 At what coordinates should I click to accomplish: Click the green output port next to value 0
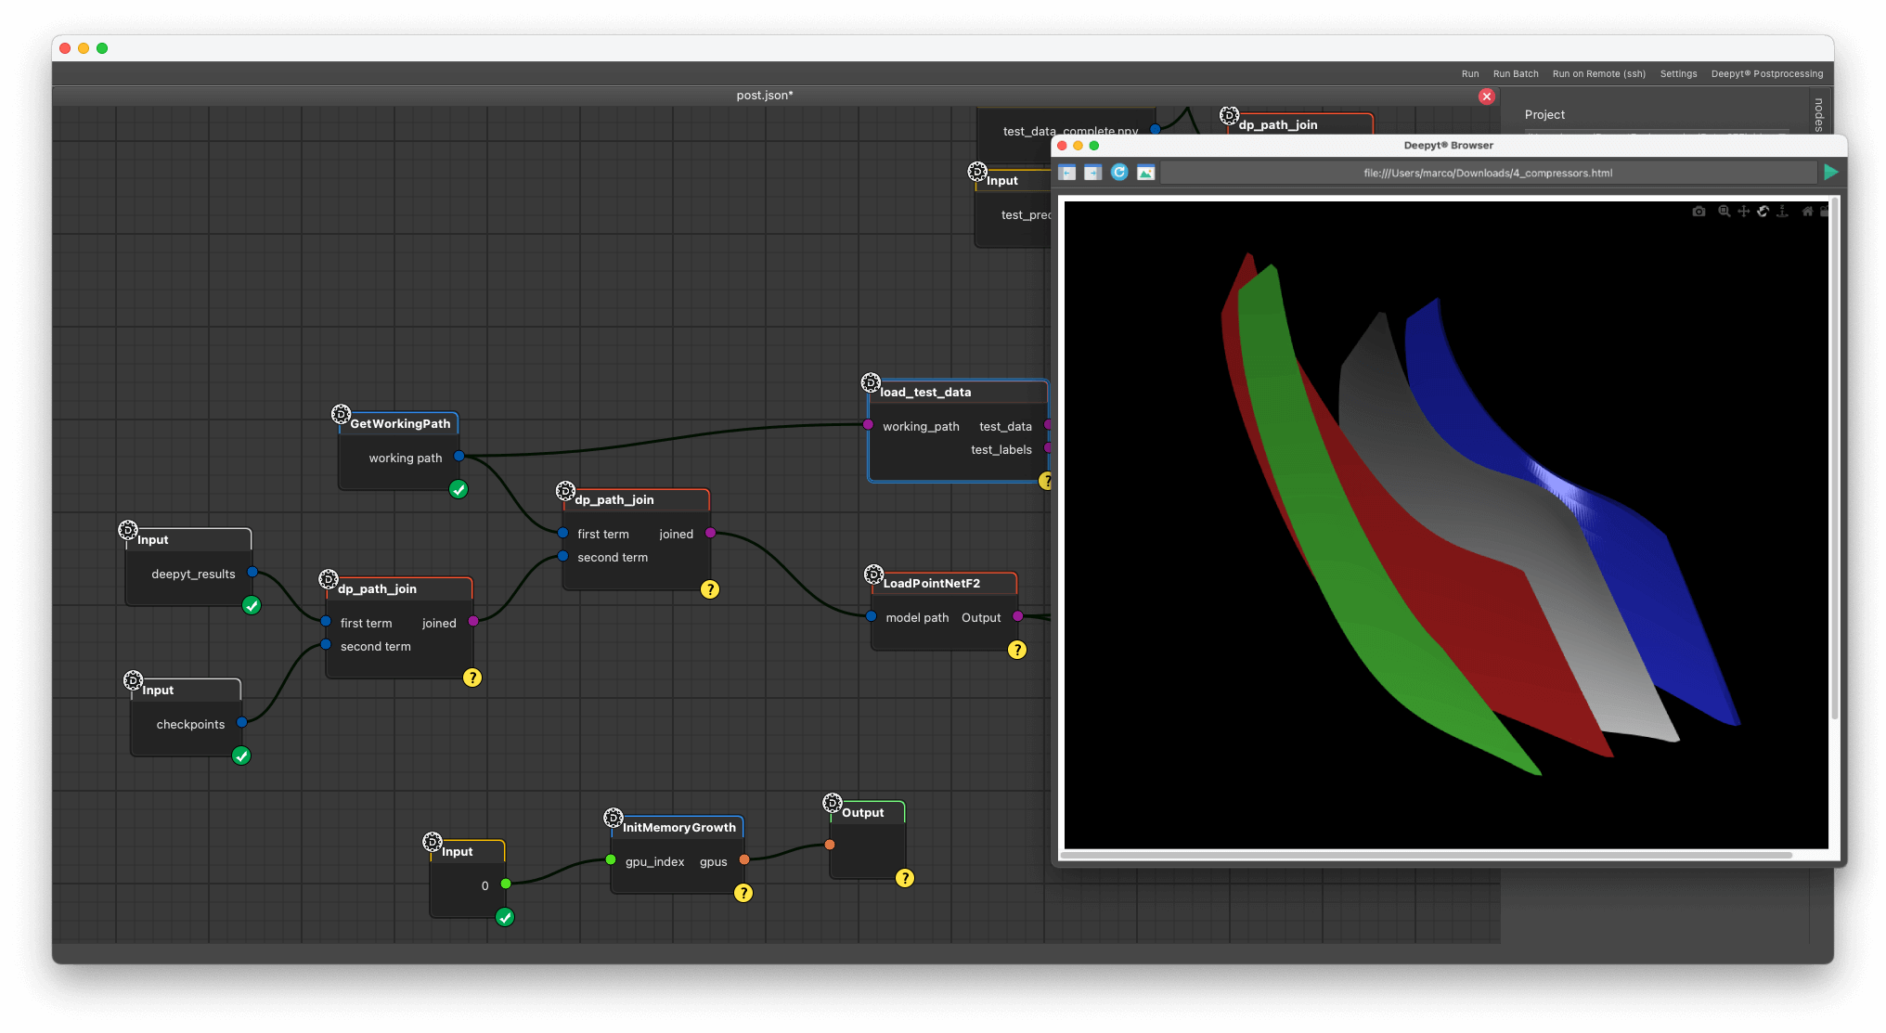coord(506,885)
